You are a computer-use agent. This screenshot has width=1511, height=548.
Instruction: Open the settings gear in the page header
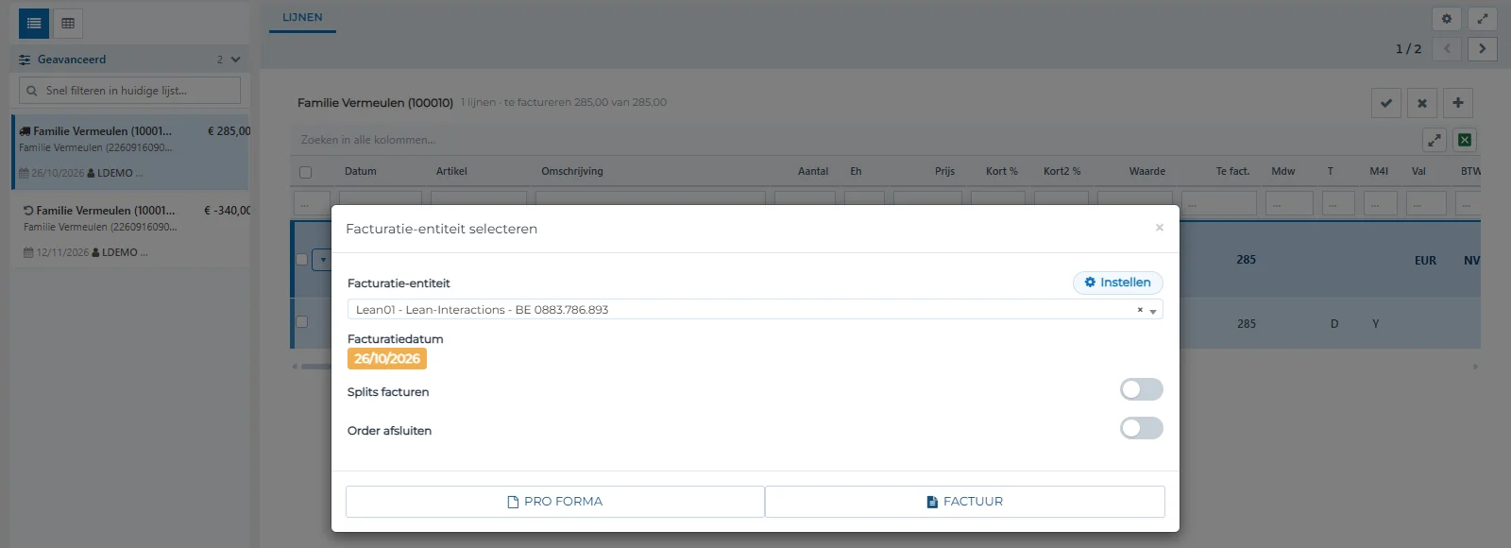click(1447, 18)
